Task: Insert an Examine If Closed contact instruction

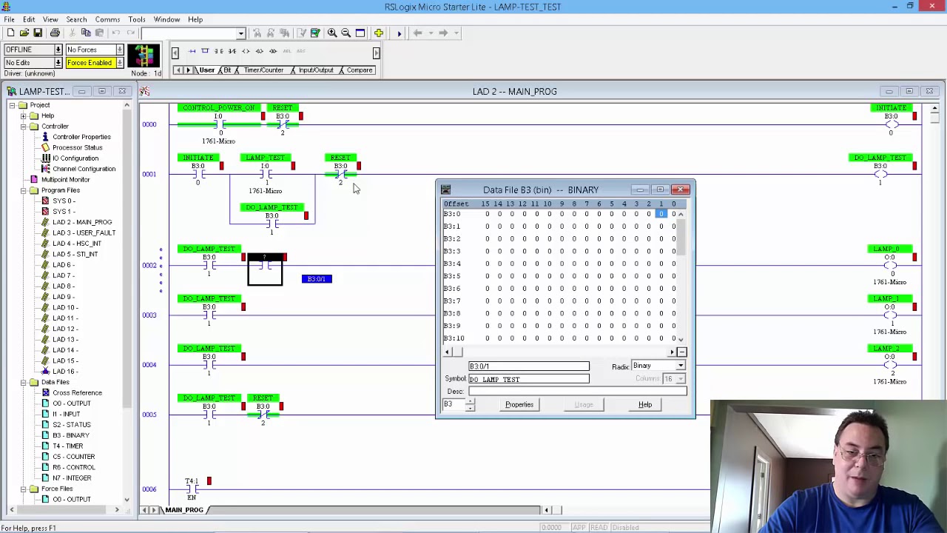Action: pos(219,51)
